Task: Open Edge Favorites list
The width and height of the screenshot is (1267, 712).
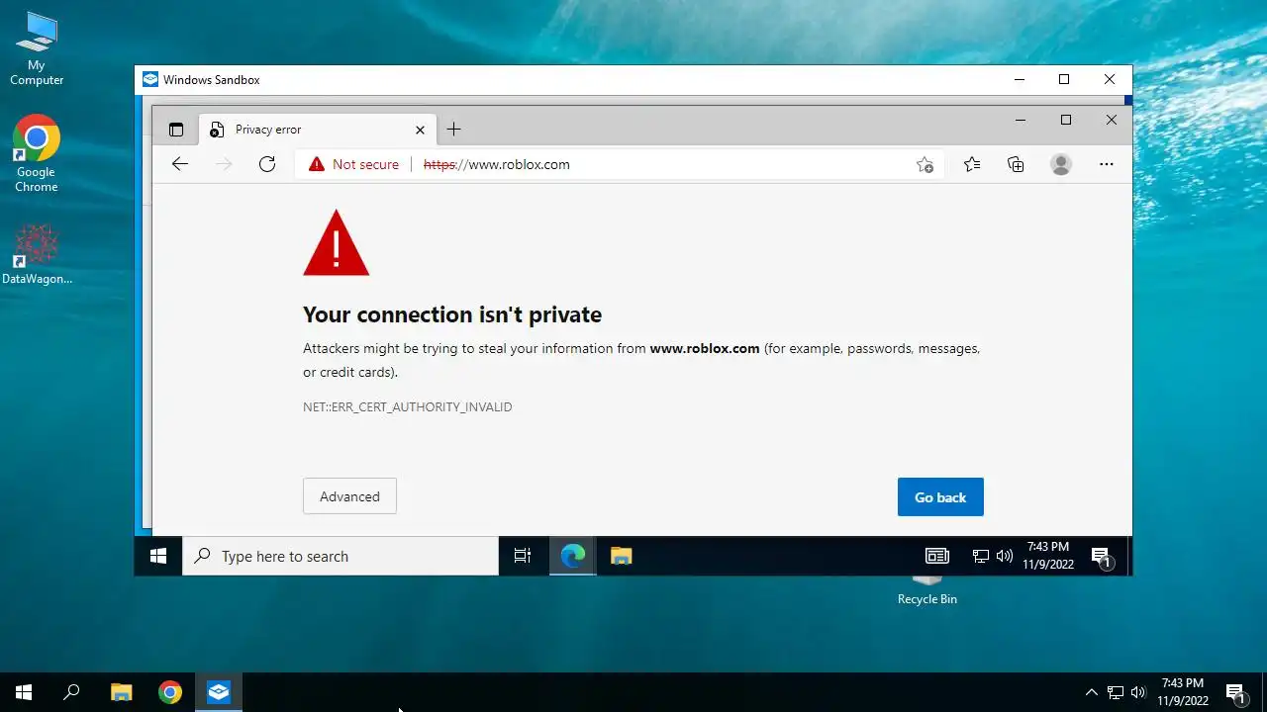Action: tap(972, 164)
